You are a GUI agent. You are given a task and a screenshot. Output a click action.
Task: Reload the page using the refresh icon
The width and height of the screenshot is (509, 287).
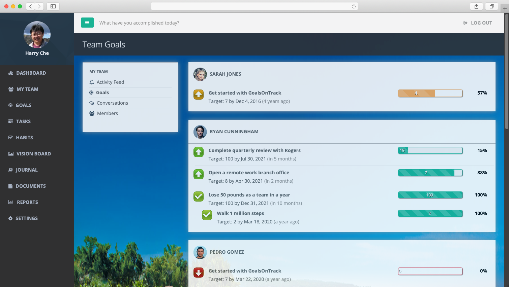(354, 6)
